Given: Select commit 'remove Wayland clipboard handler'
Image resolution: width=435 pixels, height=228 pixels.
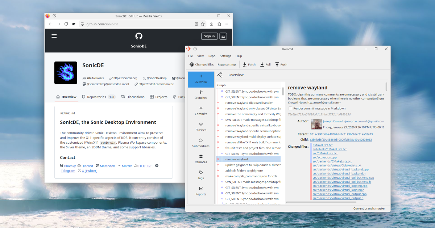Looking at the screenshot, I should coord(248,103).
